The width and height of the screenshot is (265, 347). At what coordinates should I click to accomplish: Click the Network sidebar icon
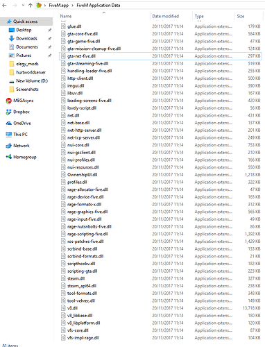9,146
